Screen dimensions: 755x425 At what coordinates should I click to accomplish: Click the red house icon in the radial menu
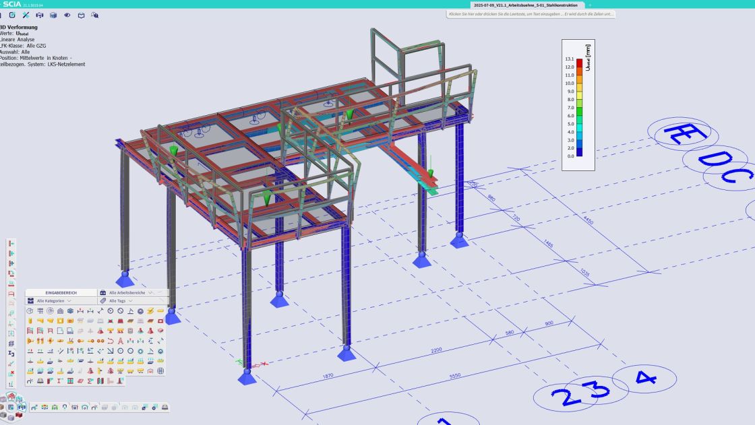[11, 397]
